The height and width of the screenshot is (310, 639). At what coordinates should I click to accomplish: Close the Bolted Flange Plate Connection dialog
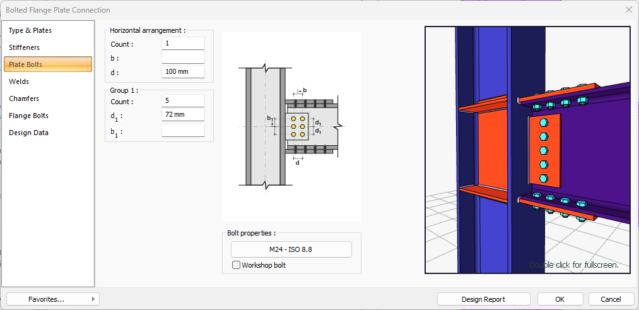coord(629,10)
